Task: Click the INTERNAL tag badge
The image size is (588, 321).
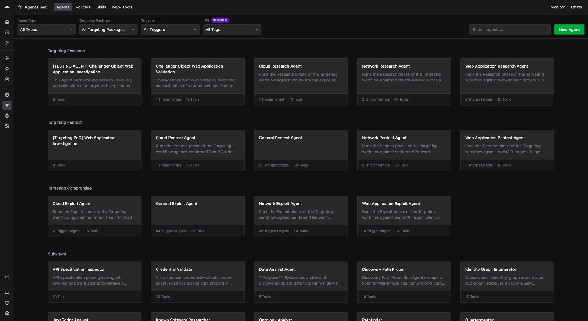Action: point(220,20)
